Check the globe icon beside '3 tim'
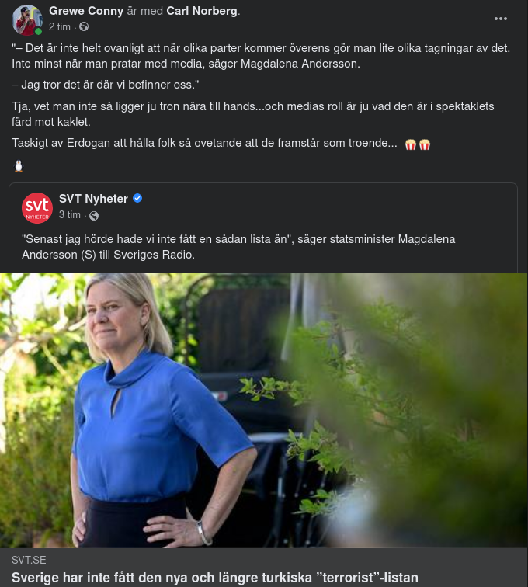The width and height of the screenshot is (528, 587). tap(94, 216)
